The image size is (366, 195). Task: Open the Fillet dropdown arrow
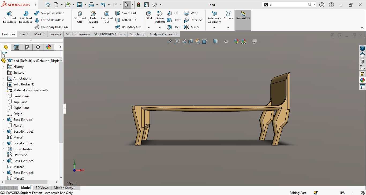pos(149,28)
